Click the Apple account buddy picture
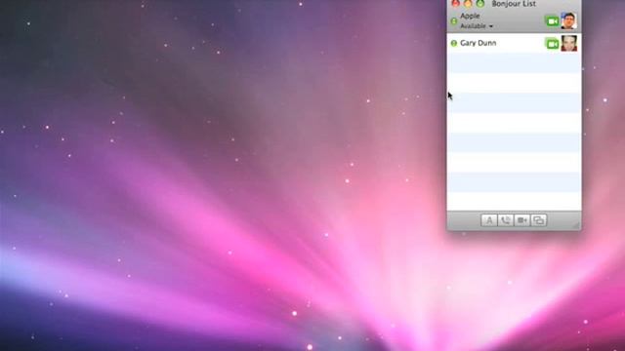Image resolution: width=625 pixels, height=351 pixels. 568,20
